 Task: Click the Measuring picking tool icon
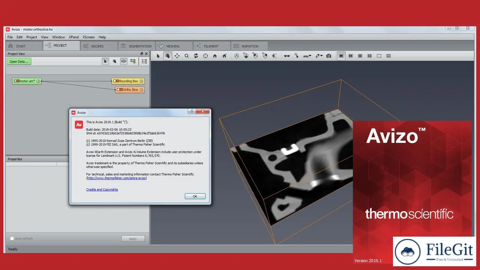(296, 56)
